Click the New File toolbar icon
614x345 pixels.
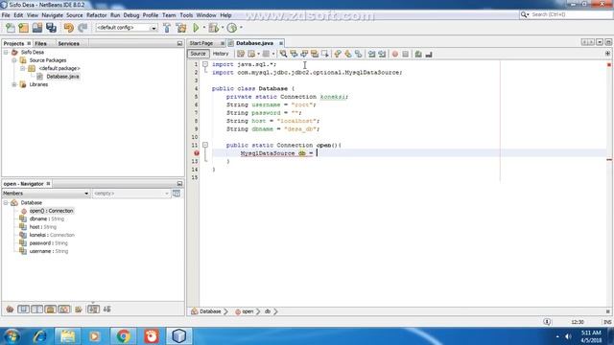tap(11, 28)
